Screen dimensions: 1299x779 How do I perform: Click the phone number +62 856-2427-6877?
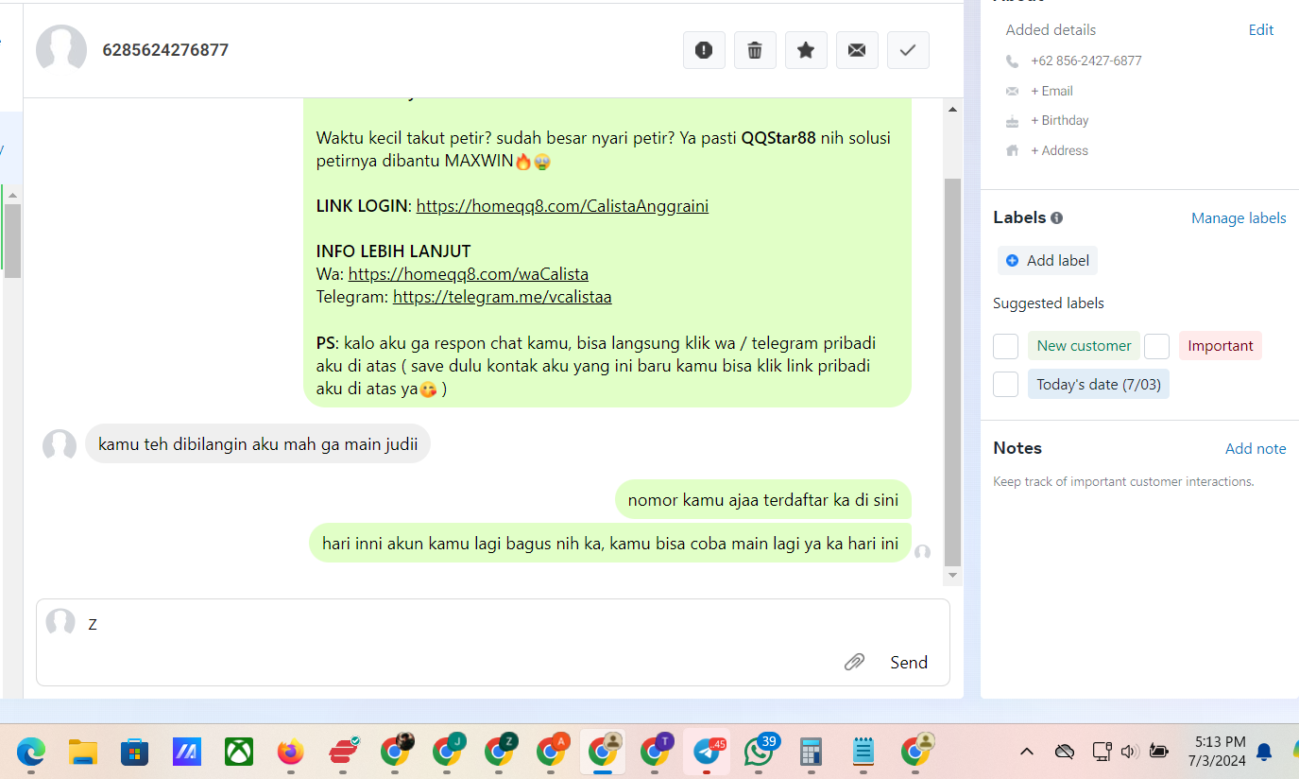pyautogui.click(x=1086, y=61)
